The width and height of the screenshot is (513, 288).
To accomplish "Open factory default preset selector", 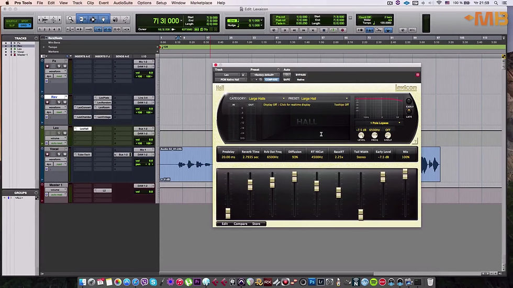I will point(264,75).
